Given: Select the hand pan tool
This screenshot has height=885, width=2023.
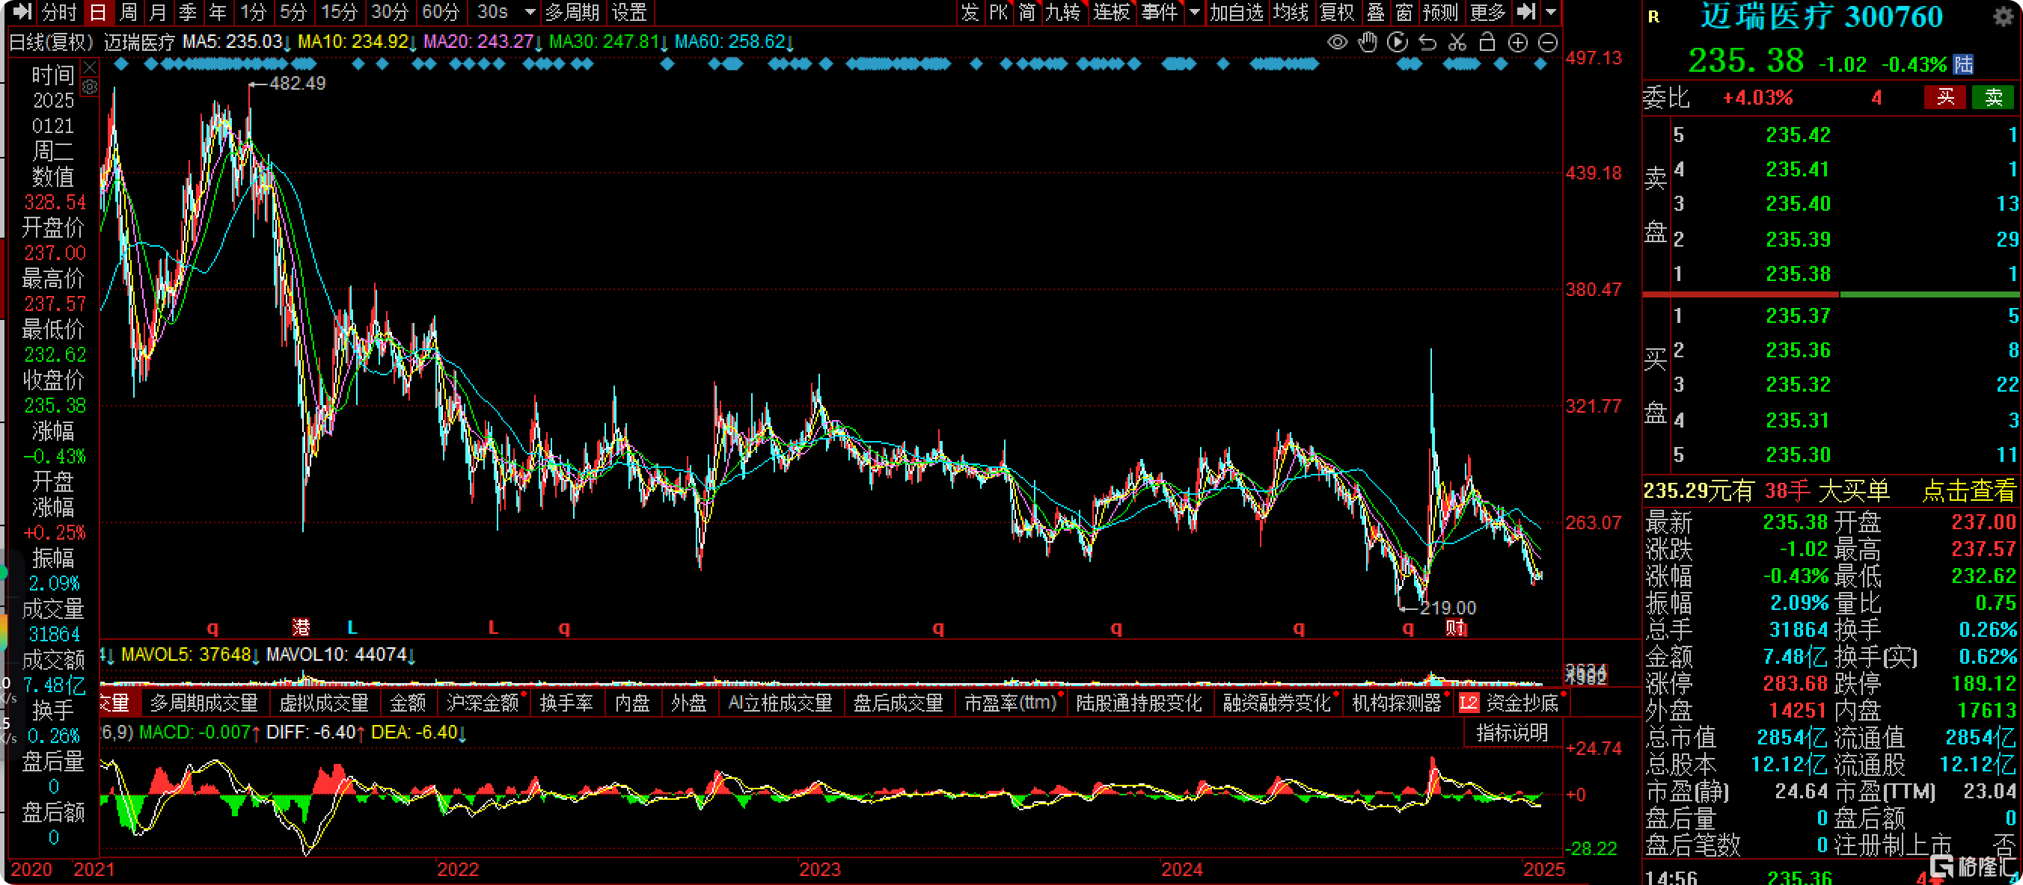Looking at the screenshot, I should [x=1368, y=43].
